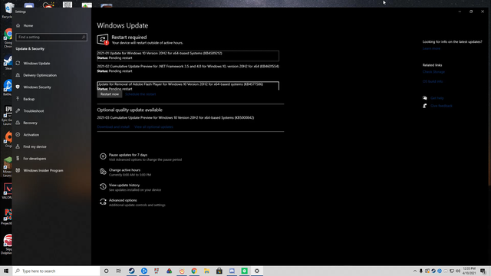The width and height of the screenshot is (491, 276).
Task: Select the .NET Framework KB4601554 update entry
Action: pos(188,68)
